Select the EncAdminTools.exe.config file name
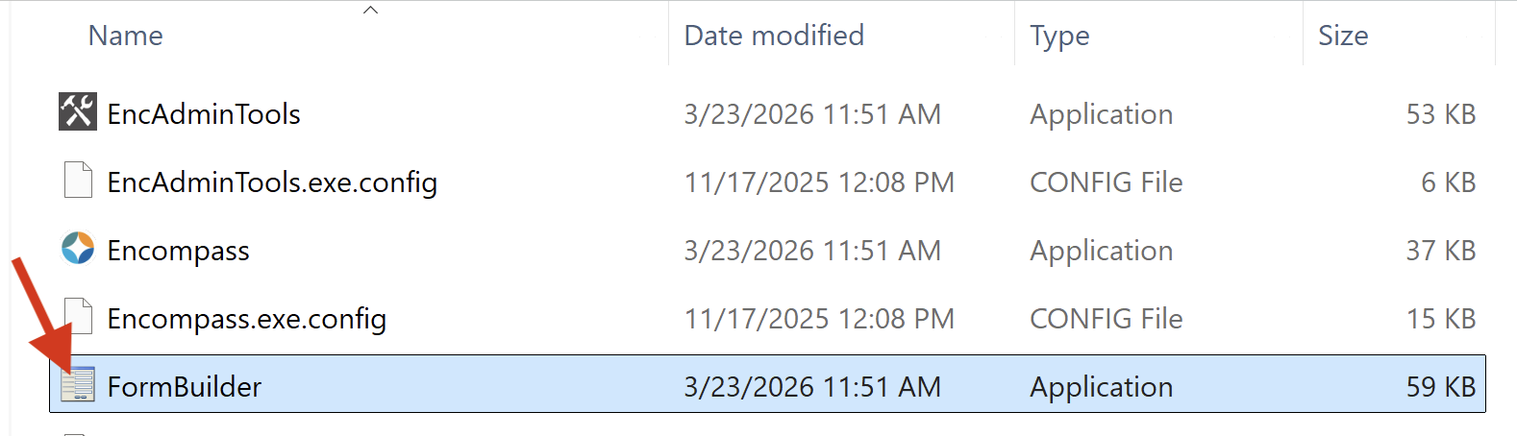Screen dimensions: 1517x436 pos(272,182)
